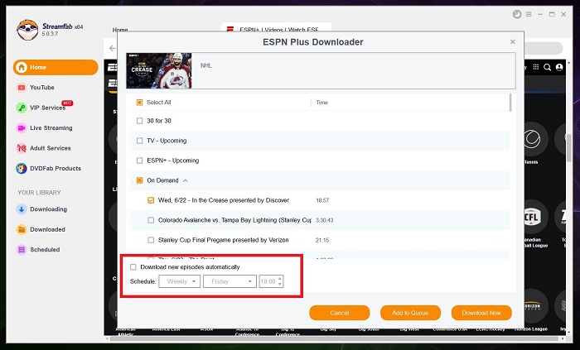This screenshot has height=350, width=580.
Task: Click the 18:57 duration value
Action: [322, 200]
